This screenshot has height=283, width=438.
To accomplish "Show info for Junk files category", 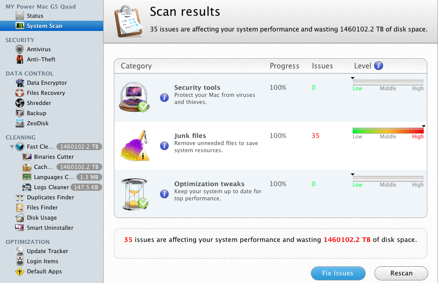I will click(x=164, y=146).
